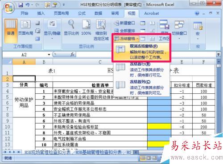Image resolution: width=223 pixels, height=164 pixels.
Task: Click cell '未贴有设备检验合格标签'
Action: click(100, 127)
